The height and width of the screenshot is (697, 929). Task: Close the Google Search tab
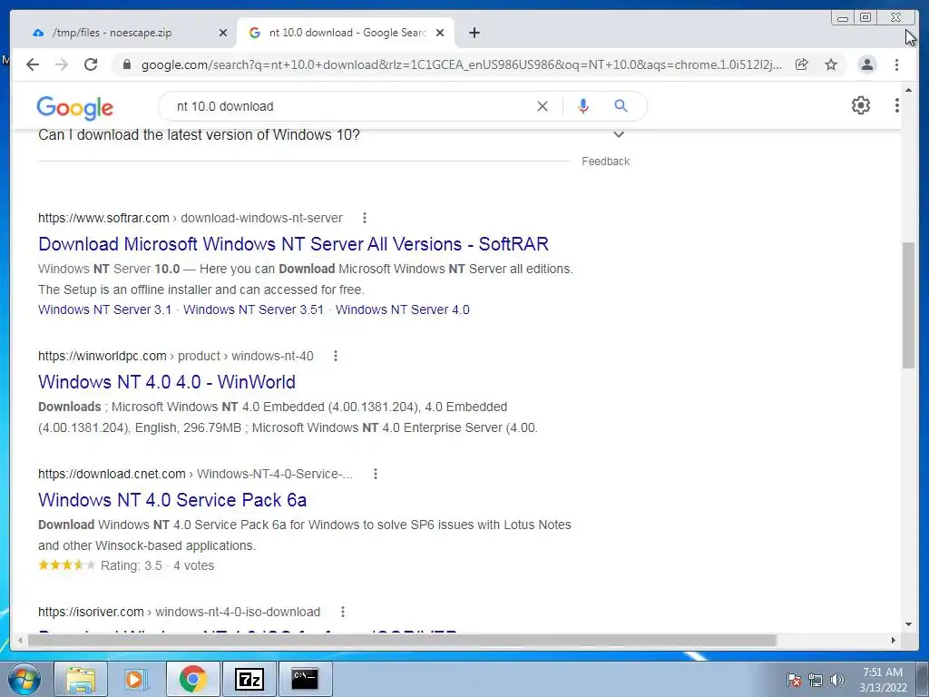click(x=440, y=33)
